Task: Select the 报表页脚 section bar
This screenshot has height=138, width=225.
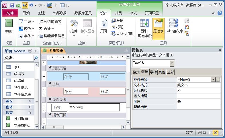Action: pos(87,115)
